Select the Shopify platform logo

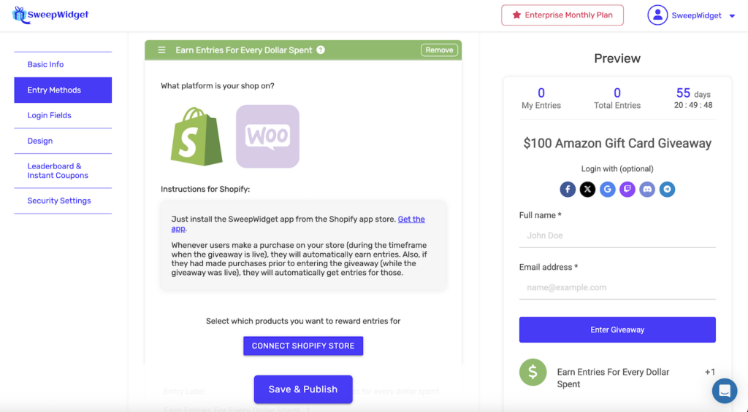(196, 136)
